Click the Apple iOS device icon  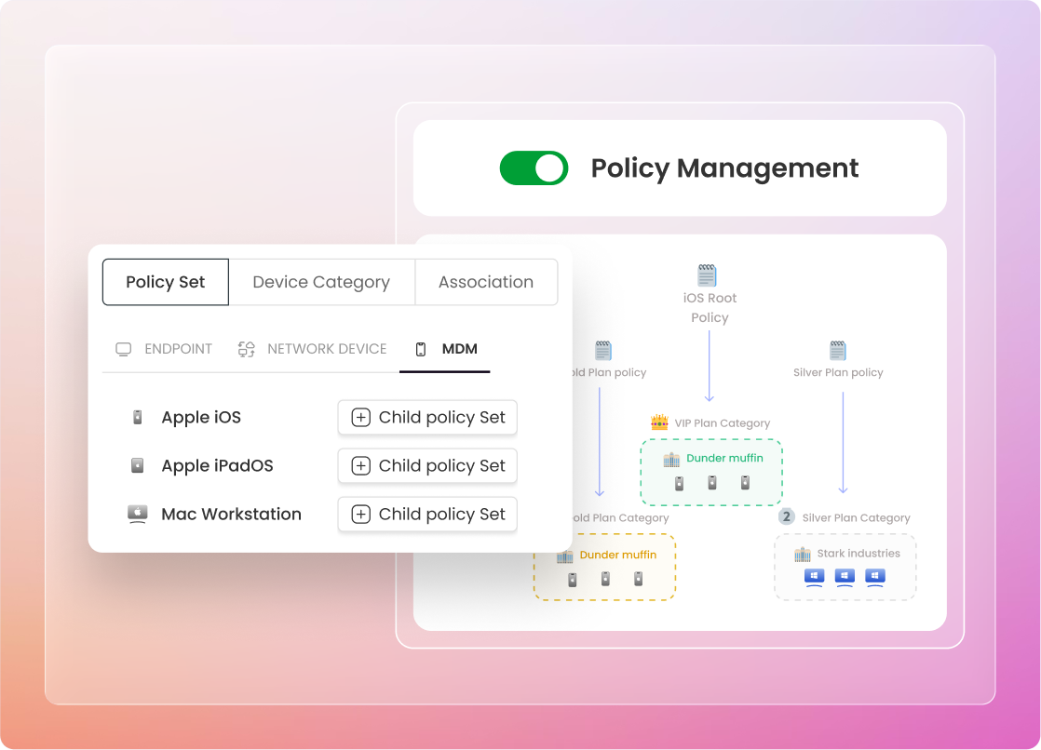coord(138,418)
